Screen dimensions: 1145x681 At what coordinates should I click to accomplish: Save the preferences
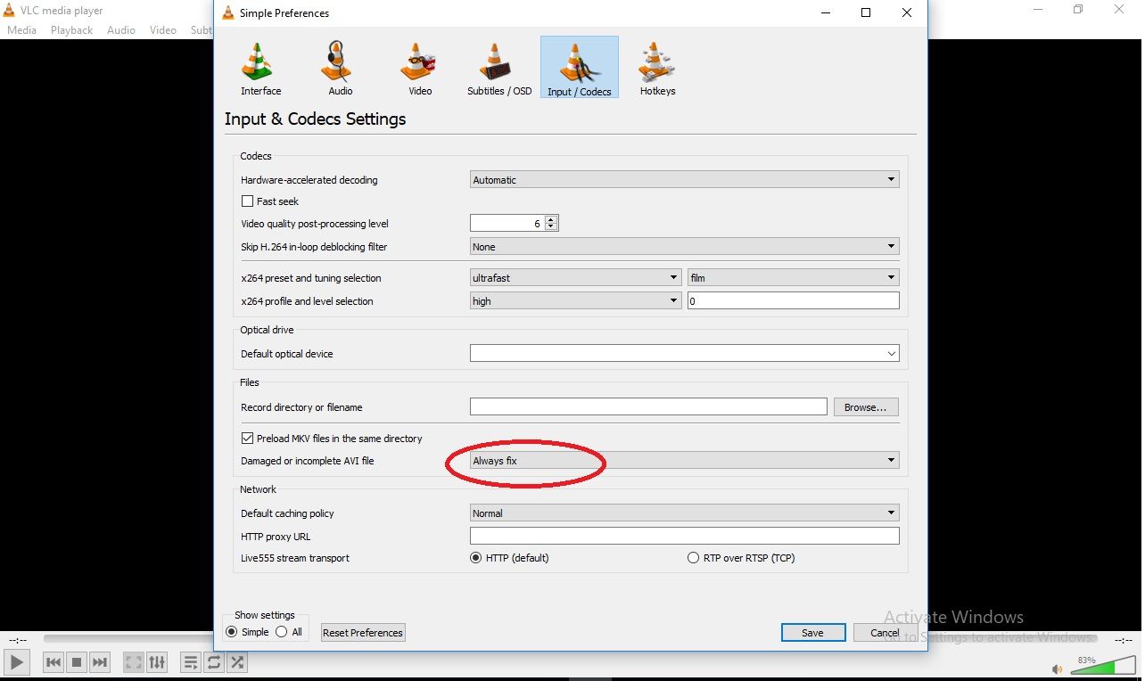pyautogui.click(x=812, y=632)
